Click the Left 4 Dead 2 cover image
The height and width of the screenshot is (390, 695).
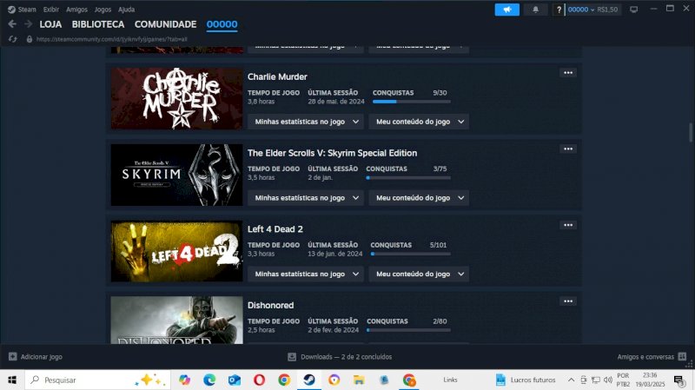(x=176, y=251)
